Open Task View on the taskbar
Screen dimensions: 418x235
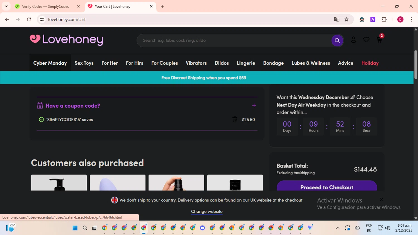pyautogui.click(x=94, y=228)
